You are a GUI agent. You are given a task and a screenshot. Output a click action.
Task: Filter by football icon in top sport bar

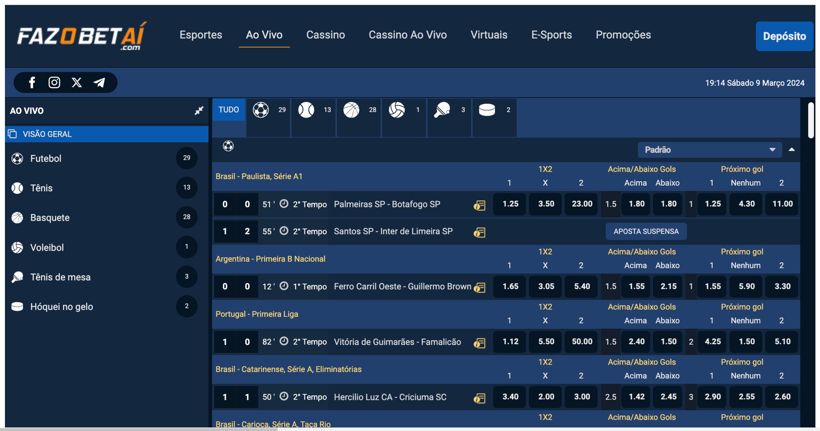(261, 110)
